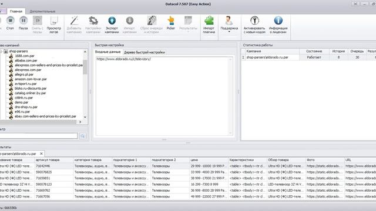Select blizko.ru-discounts.par campaign
The width and height of the screenshot is (376, 211).
coord(31,89)
